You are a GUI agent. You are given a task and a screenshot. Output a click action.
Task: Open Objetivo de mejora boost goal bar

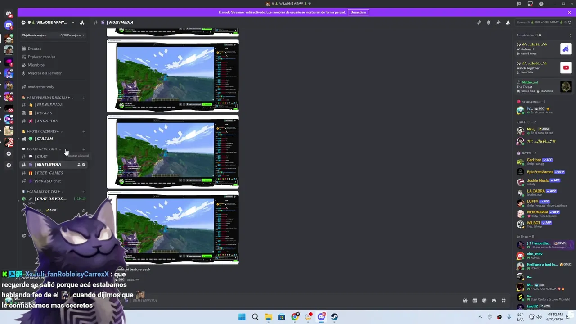point(53,35)
